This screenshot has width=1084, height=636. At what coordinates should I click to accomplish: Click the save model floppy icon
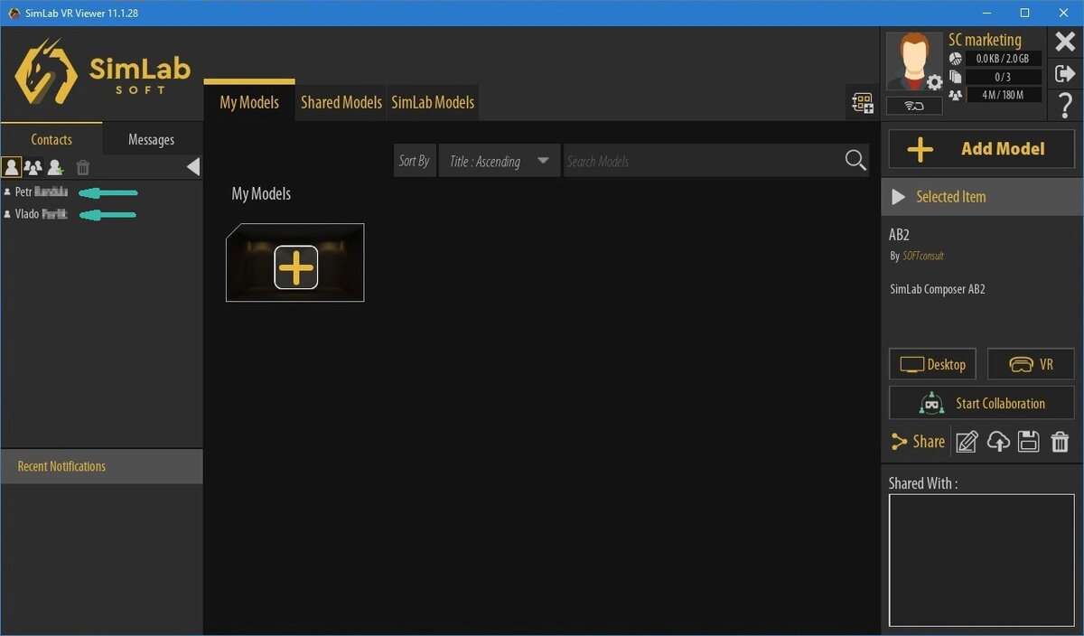click(x=1029, y=441)
